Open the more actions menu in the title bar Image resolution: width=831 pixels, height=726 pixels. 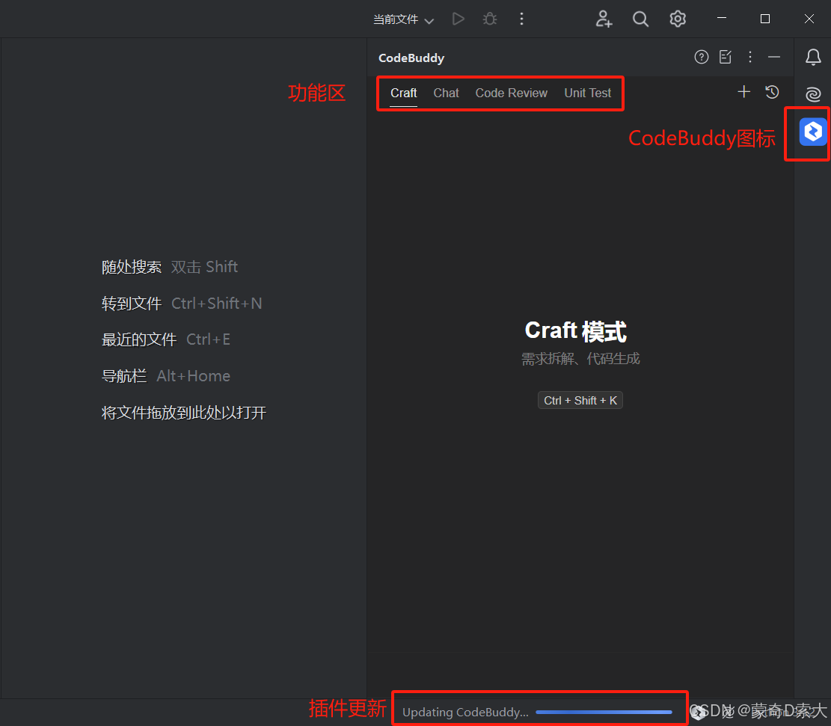click(x=521, y=19)
